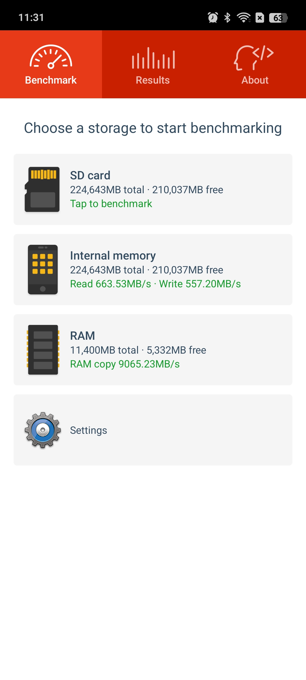Start benchmarking the SD card entry
Screen dimensions: 306x680
click(153, 189)
